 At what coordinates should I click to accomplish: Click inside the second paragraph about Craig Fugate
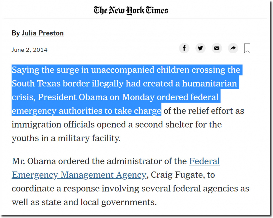point(130,182)
